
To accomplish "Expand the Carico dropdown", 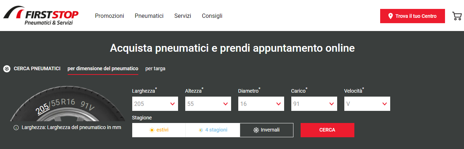I will click(x=314, y=104).
